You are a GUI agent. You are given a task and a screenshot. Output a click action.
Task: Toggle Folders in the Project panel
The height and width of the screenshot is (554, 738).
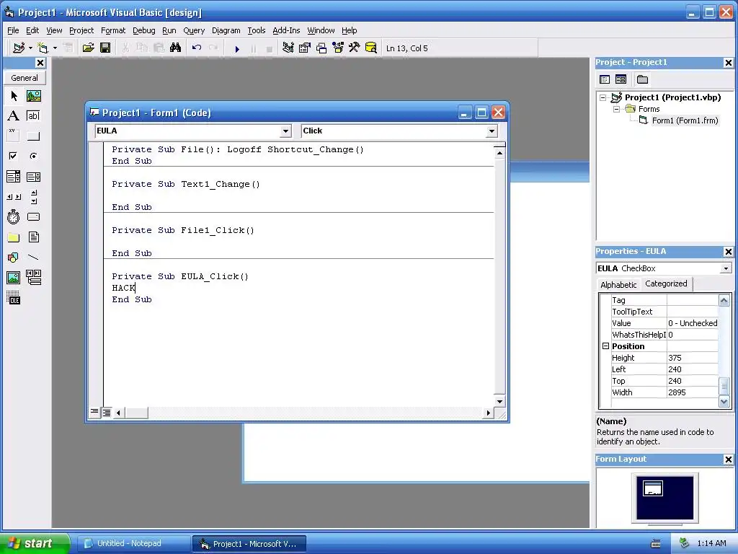(x=642, y=79)
